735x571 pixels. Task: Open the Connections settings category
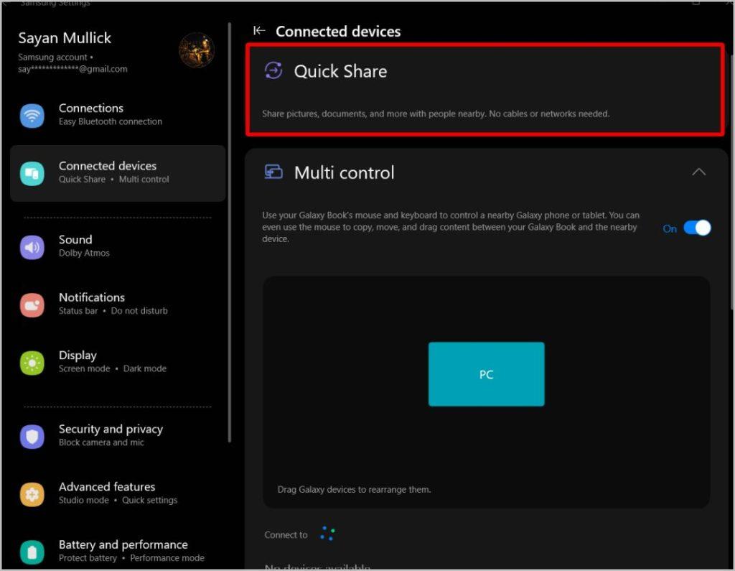point(118,116)
